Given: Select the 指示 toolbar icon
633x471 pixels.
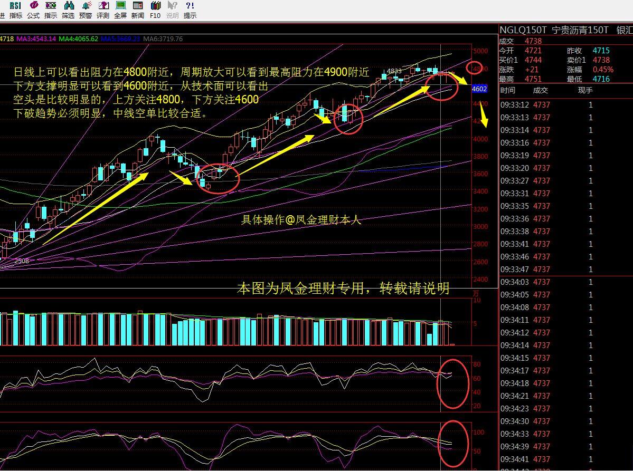Looking at the screenshot, I should point(51,9).
